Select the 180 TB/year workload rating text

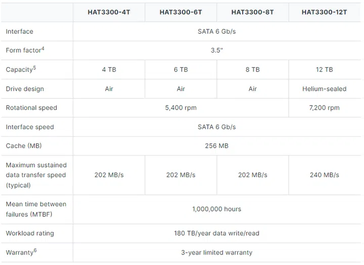(217, 233)
